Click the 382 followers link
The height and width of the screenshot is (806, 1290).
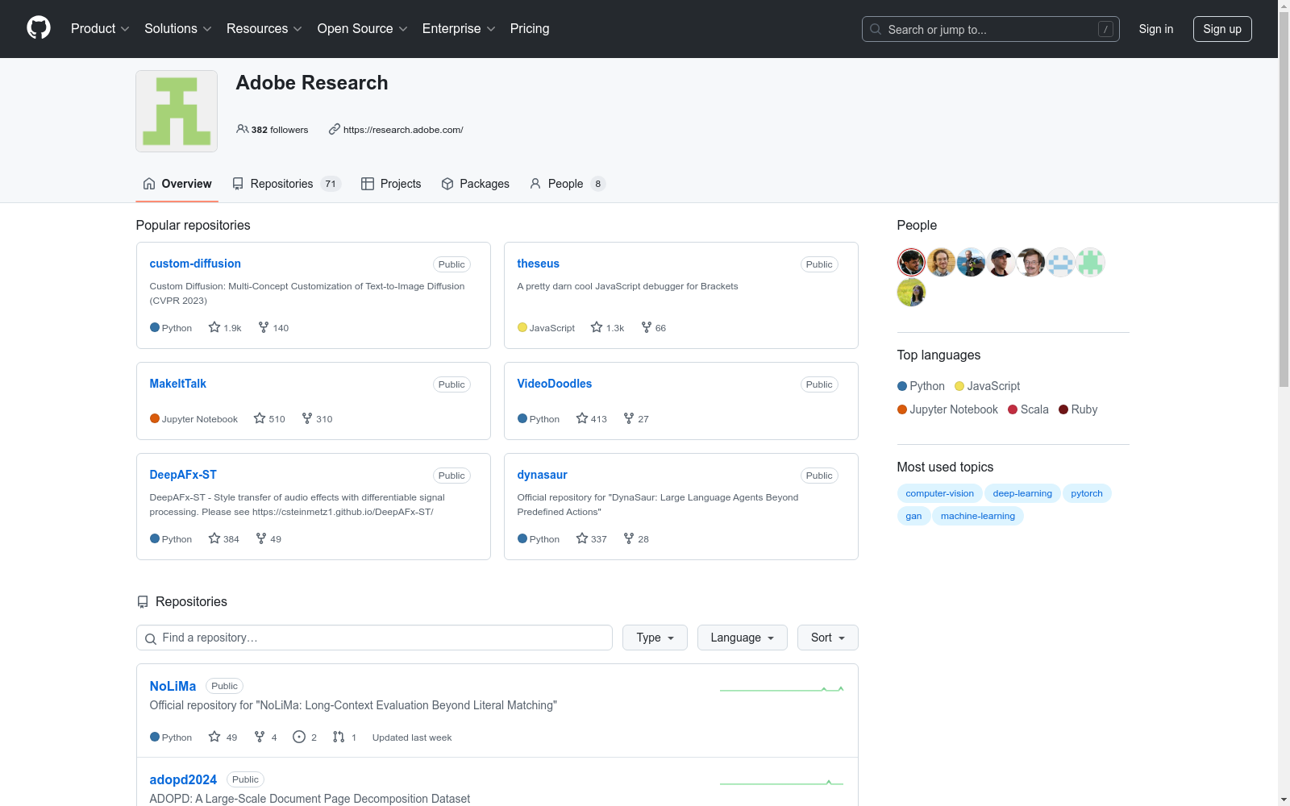click(x=273, y=130)
